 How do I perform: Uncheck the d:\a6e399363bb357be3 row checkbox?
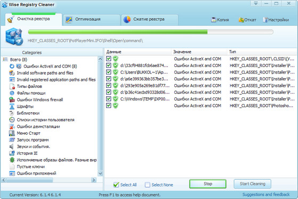tap(109, 79)
